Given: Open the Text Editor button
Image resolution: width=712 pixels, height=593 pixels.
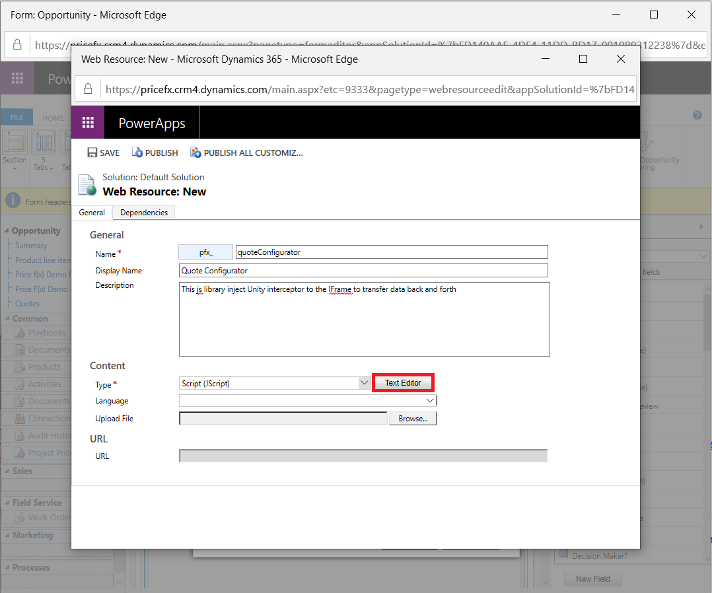Looking at the screenshot, I should 403,383.
